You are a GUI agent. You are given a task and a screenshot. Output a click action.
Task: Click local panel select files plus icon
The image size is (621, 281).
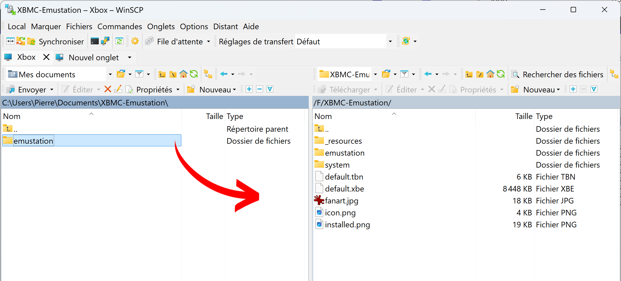pyautogui.click(x=249, y=89)
